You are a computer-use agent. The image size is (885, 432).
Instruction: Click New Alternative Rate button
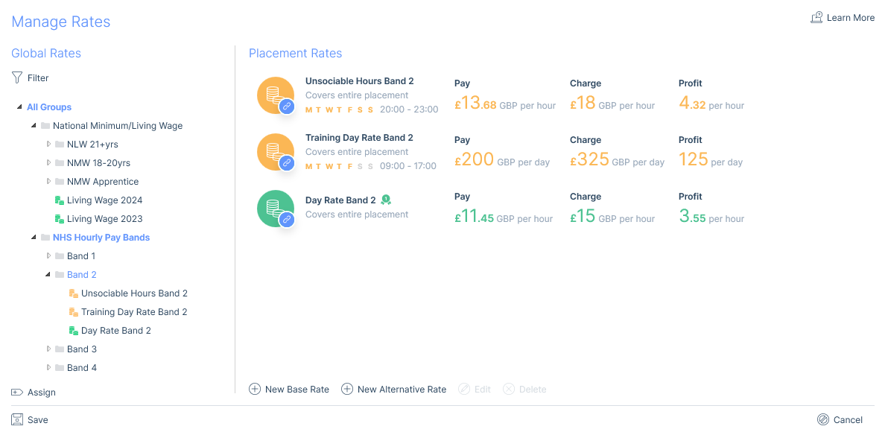click(x=393, y=390)
